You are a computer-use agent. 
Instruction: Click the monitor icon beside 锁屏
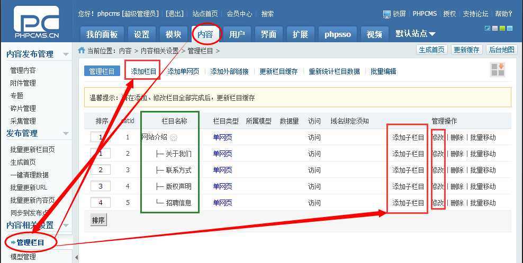(386, 14)
